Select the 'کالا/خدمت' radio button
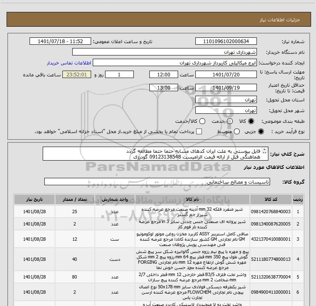The height and width of the screenshot is (306, 316). point(202,121)
